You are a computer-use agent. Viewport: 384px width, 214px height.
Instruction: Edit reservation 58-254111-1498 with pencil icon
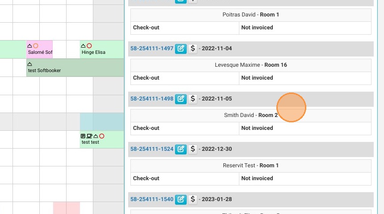pyautogui.click(x=181, y=99)
